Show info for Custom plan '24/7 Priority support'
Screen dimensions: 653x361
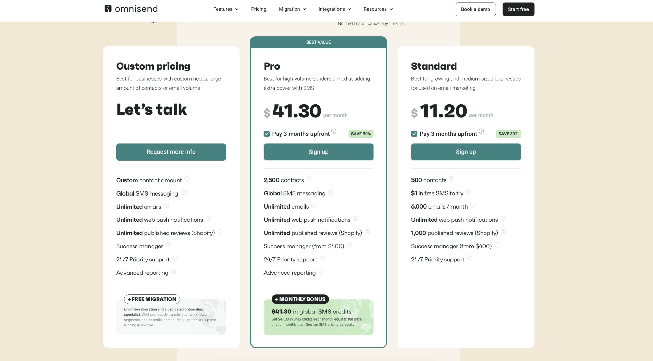(175, 258)
